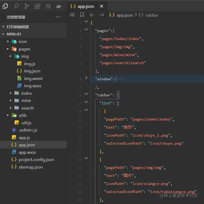
Task: Click the "pages/search/search" string on line 6
Action: pyautogui.click(x=123, y=63)
